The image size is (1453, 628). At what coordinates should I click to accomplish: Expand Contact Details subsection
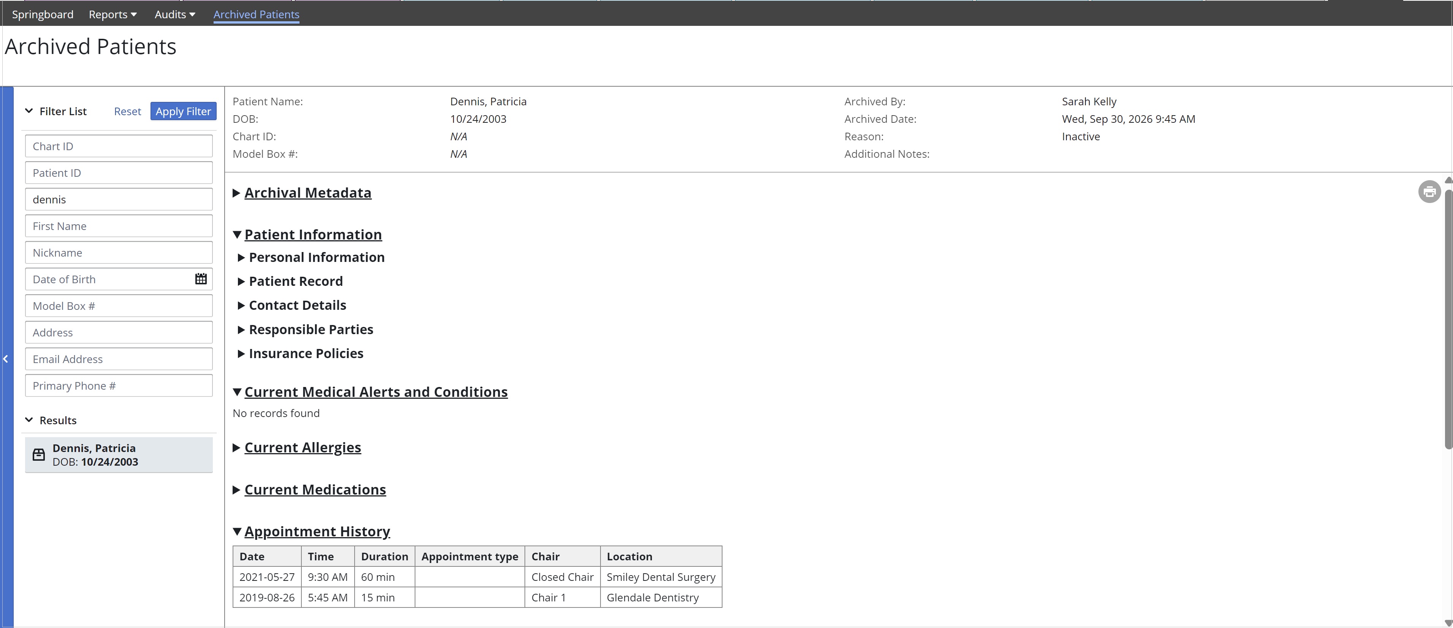(x=292, y=305)
